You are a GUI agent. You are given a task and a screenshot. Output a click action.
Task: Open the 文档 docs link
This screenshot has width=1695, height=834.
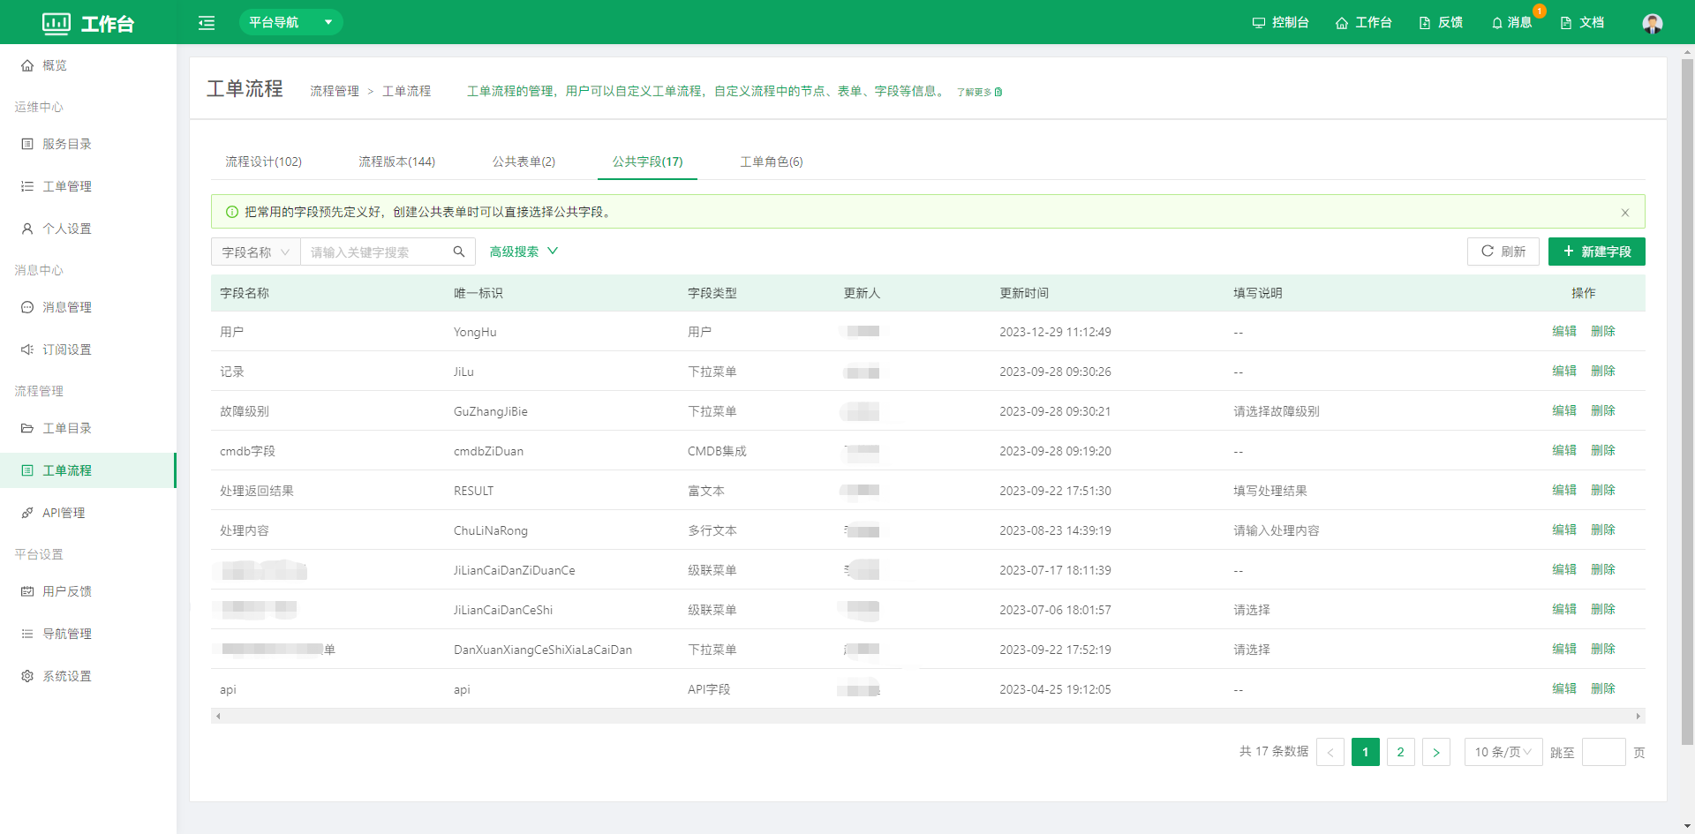point(1582,23)
